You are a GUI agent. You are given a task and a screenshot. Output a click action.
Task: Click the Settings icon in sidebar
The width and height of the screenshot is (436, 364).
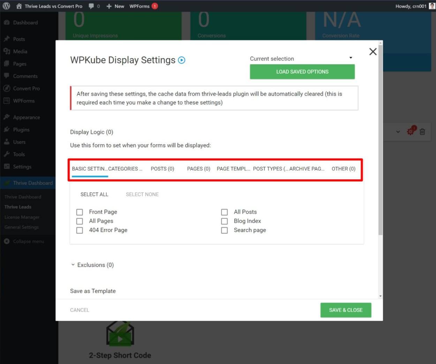point(7,166)
